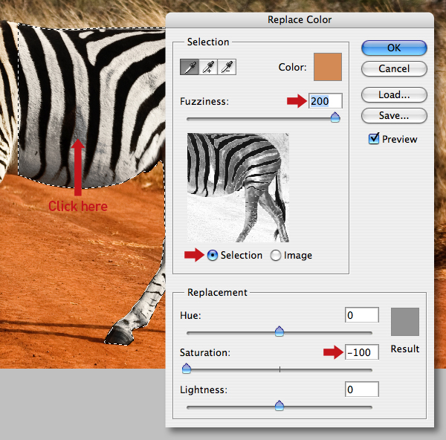This screenshot has height=440, width=446.
Task: Select the Eyedropper tool
Action: [x=190, y=67]
